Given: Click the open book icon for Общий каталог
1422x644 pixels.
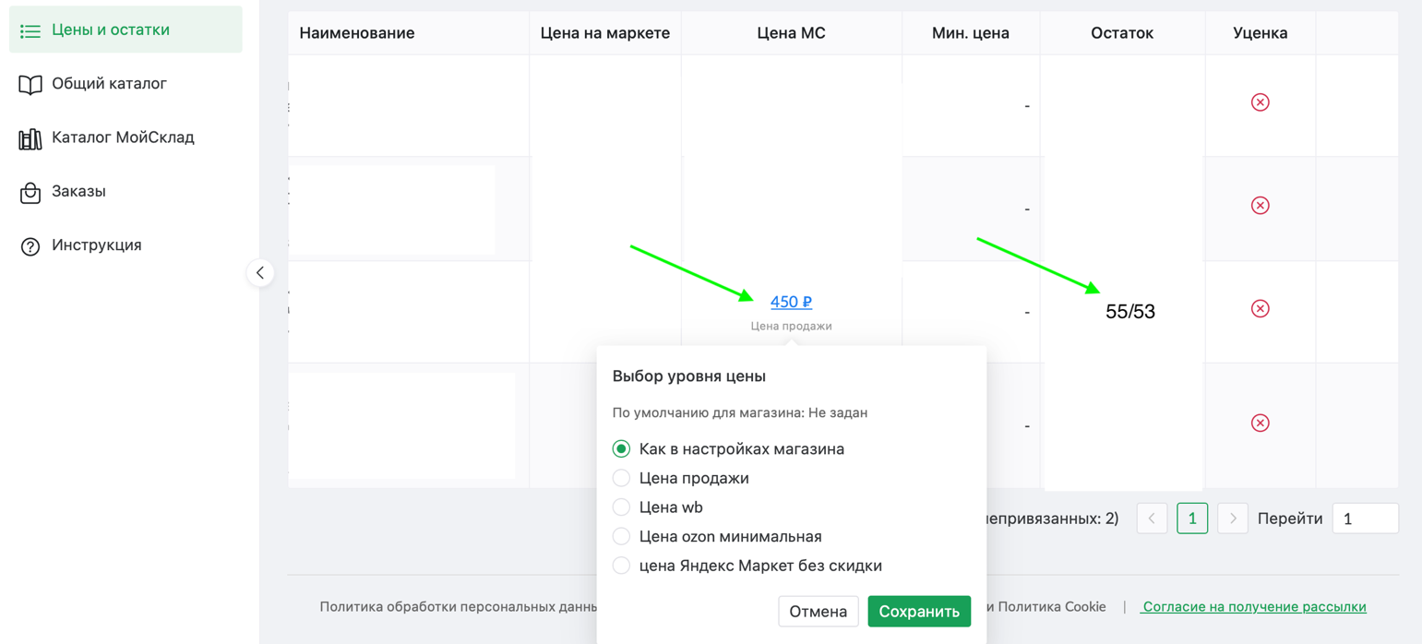Looking at the screenshot, I should tap(30, 85).
